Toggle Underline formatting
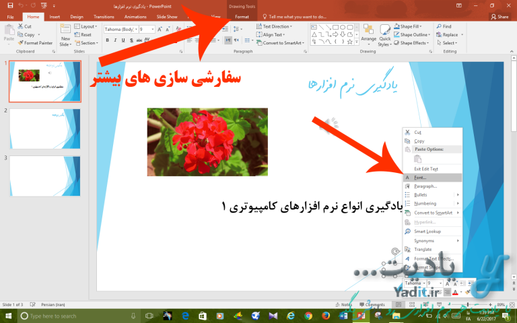 click(123, 40)
